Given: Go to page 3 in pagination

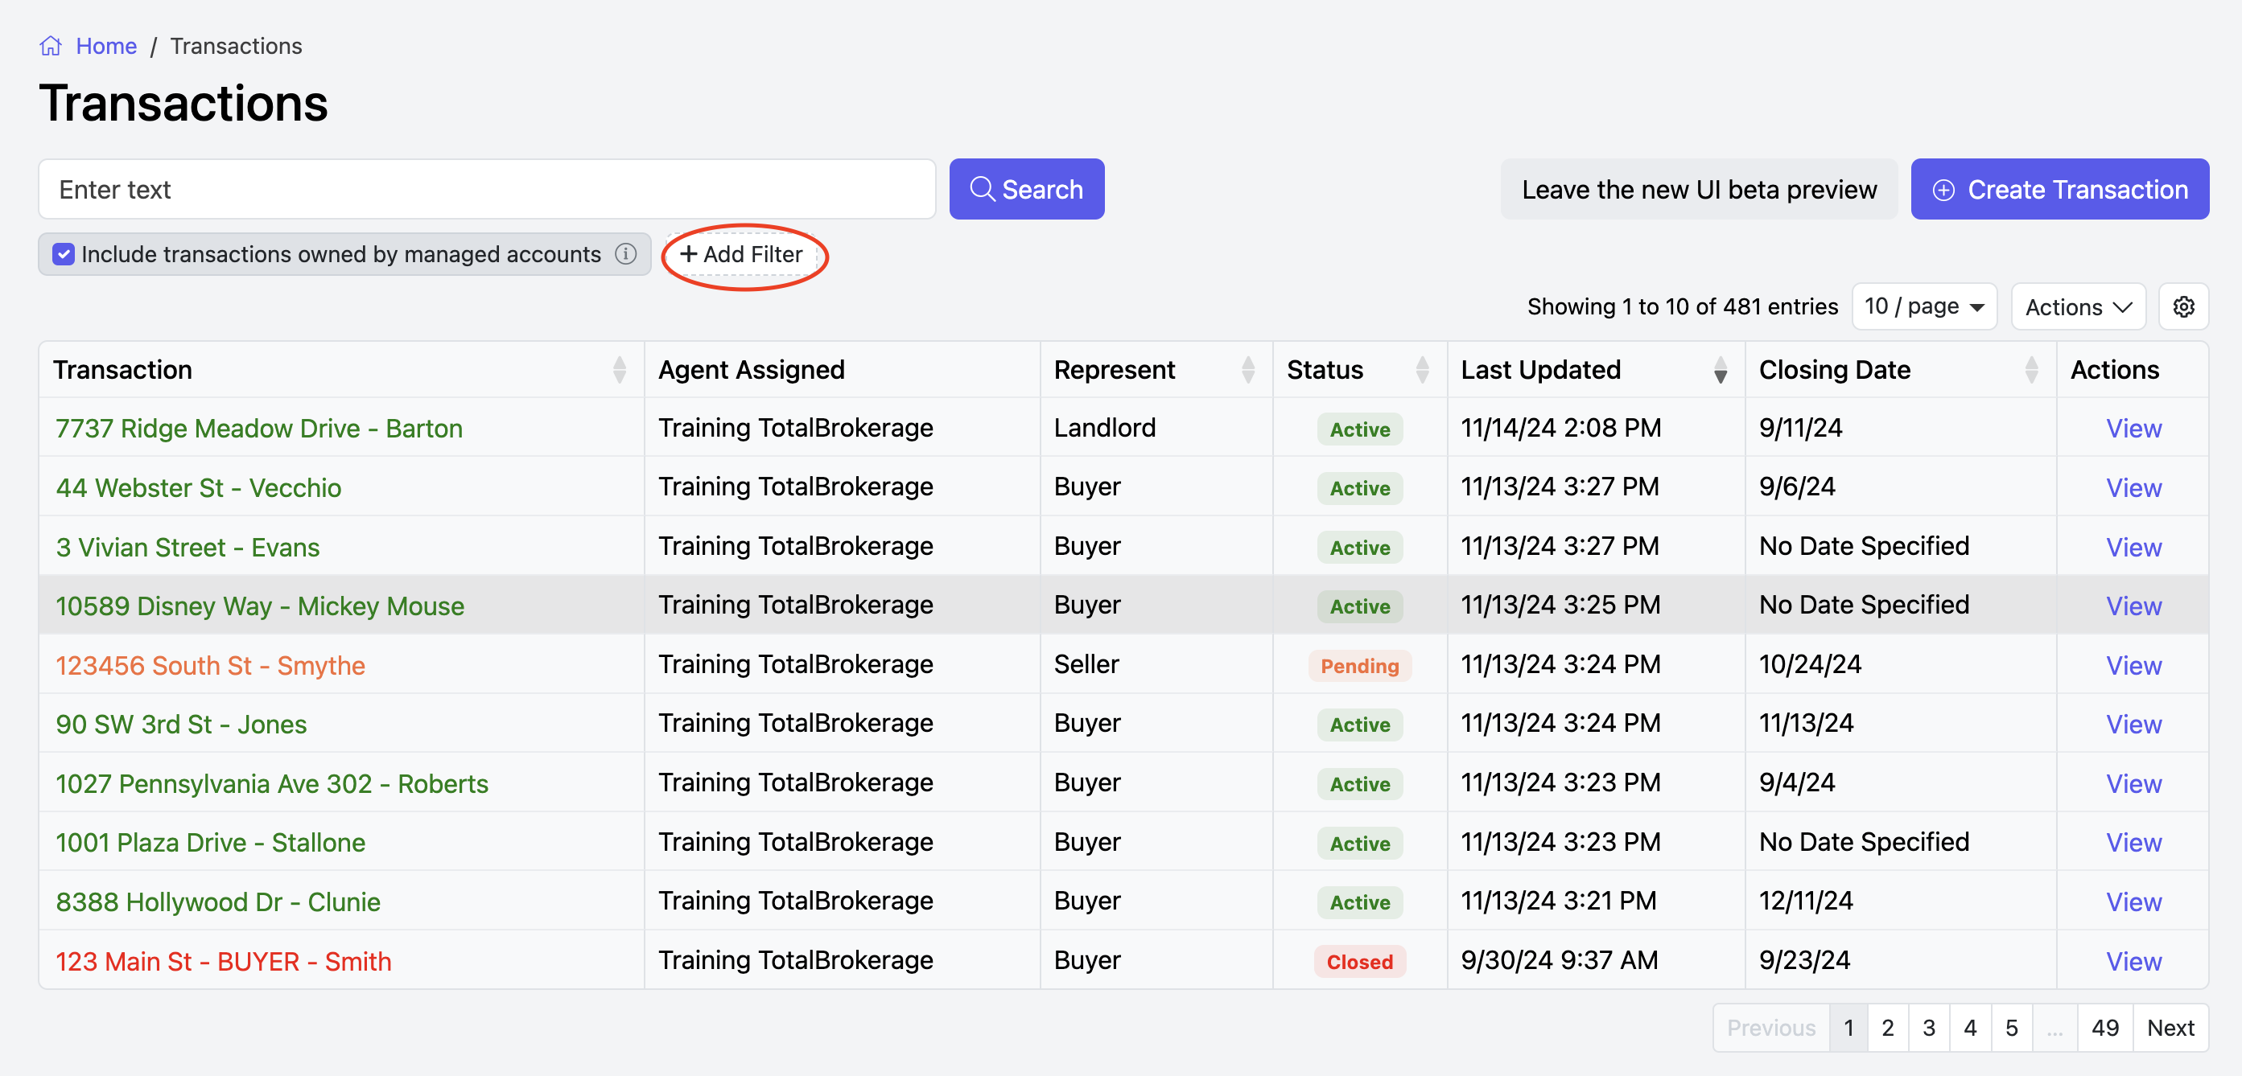Looking at the screenshot, I should (1929, 1027).
